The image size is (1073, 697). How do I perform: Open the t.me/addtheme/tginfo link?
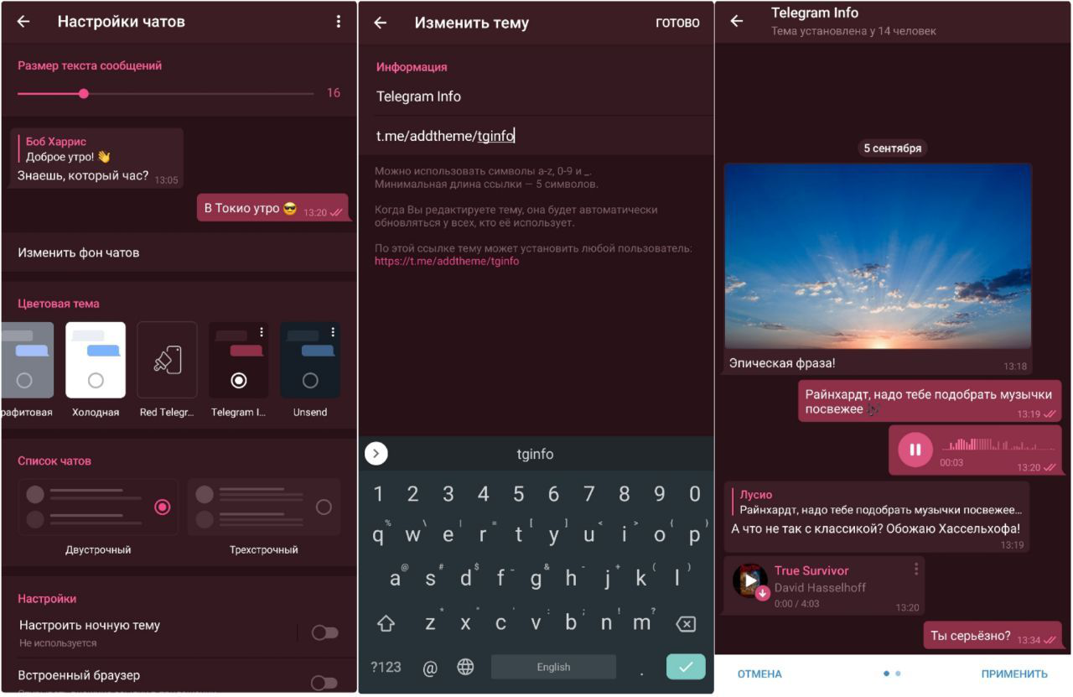(x=447, y=261)
